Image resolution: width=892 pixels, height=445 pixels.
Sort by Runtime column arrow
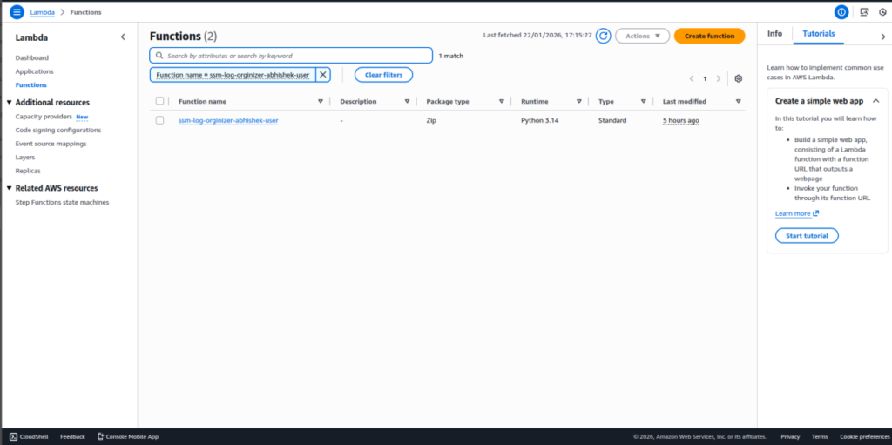579,101
